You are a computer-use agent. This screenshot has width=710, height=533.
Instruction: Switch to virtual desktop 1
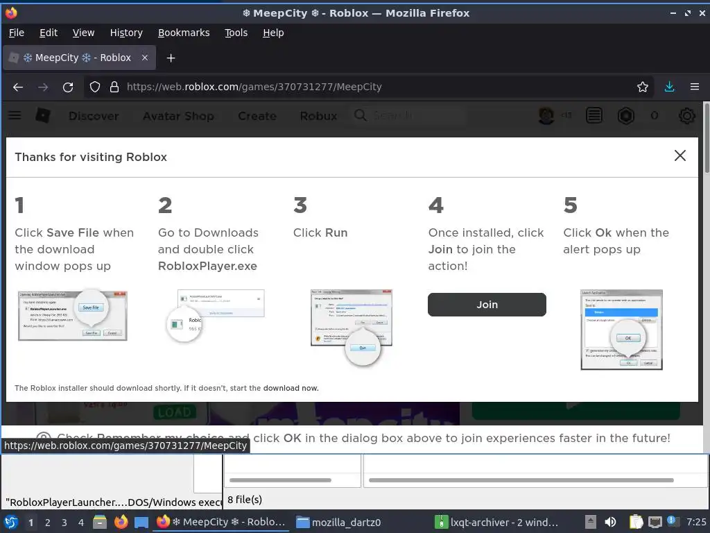31,523
